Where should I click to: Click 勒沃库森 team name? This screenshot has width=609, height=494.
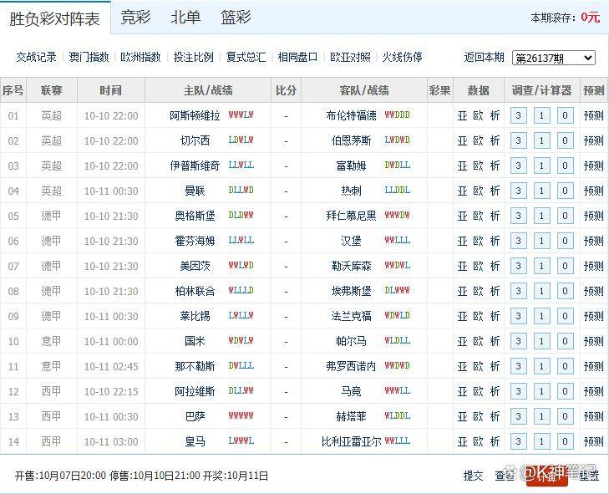tap(351, 266)
